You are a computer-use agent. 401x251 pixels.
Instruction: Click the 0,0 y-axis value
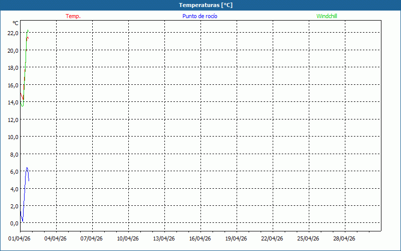14,223
